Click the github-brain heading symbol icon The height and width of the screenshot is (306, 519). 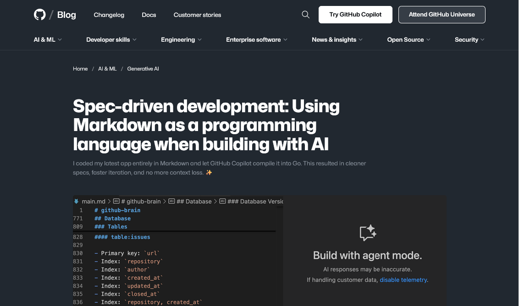click(x=116, y=201)
